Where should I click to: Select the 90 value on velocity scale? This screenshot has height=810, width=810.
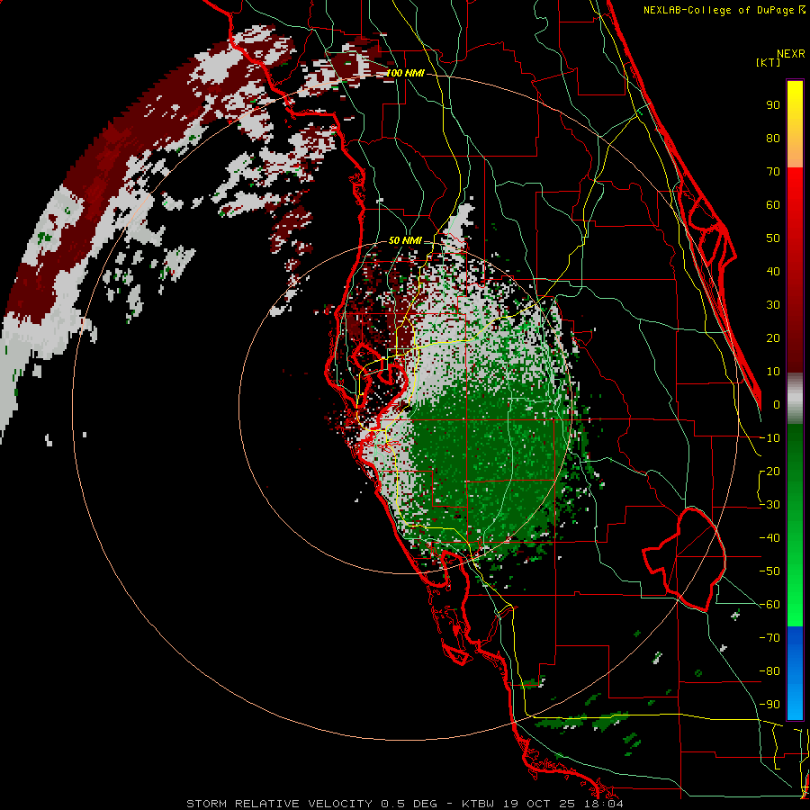click(773, 105)
